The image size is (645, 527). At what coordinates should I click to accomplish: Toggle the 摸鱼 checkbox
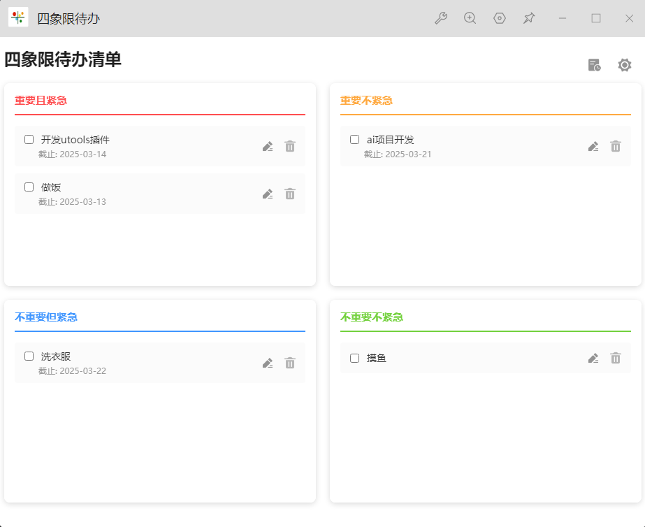coord(354,359)
